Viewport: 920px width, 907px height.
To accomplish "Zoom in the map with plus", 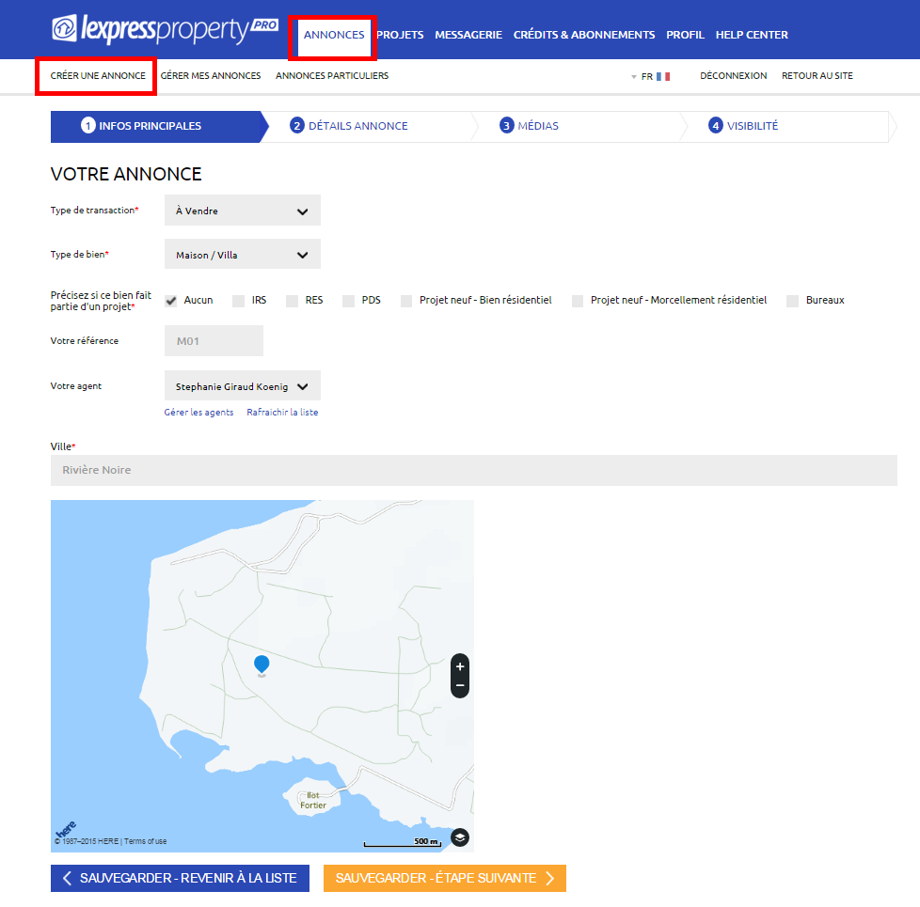I will [x=460, y=666].
